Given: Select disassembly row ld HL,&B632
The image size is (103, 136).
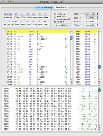Looking at the screenshot, I should 38,72.
